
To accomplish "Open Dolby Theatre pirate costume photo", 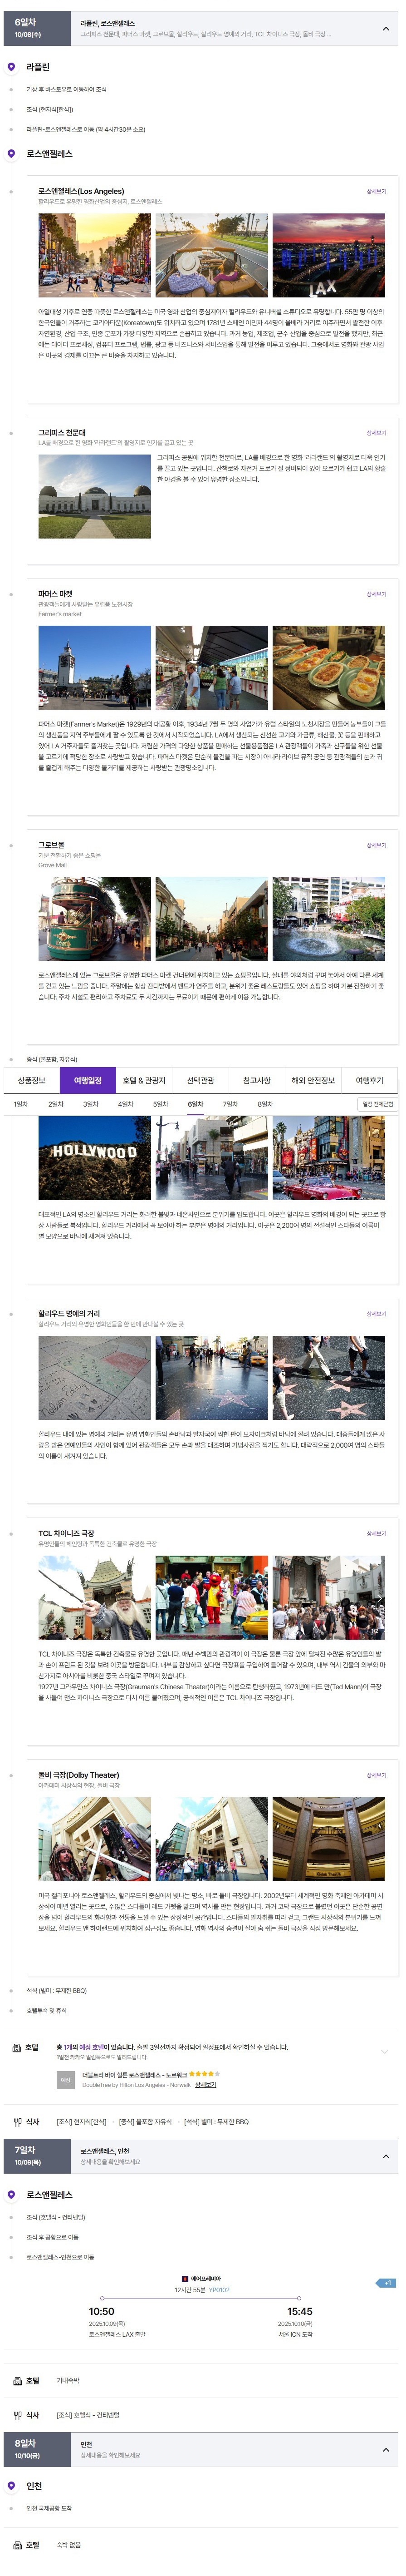I will 95,1840.
